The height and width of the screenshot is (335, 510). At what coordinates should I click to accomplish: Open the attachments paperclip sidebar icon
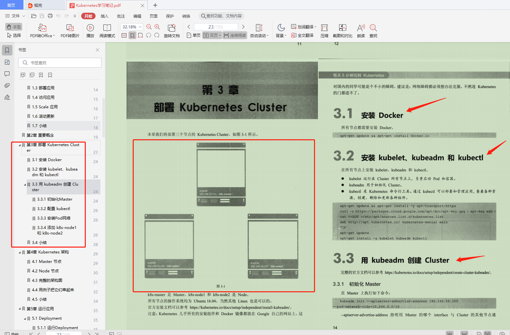tap(7, 85)
